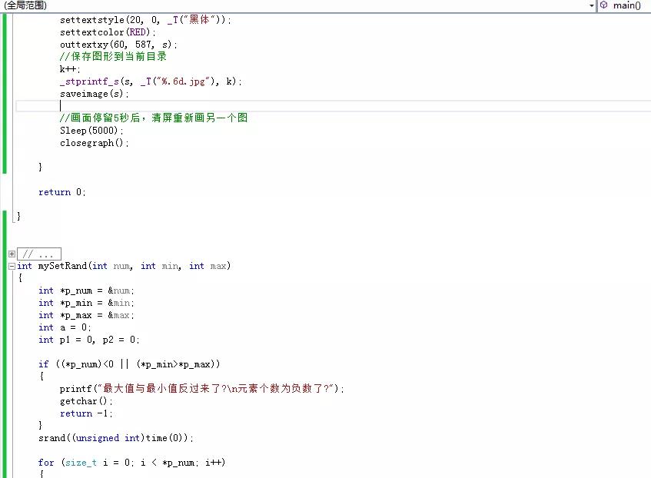The height and width of the screenshot is (478, 651).
Task: Click the comment '//画面停留5秒后'
Action: tap(154, 118)
